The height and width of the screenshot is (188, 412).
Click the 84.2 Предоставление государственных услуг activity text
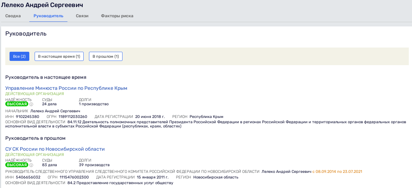pyautogui.click(x=120, y=183)
